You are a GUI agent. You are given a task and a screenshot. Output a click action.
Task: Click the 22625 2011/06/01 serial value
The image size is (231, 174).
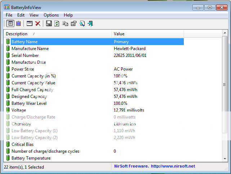(x=130, y=55)
